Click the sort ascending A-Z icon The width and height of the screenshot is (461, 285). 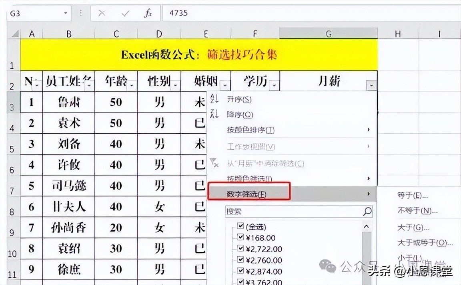click(214, 99)
